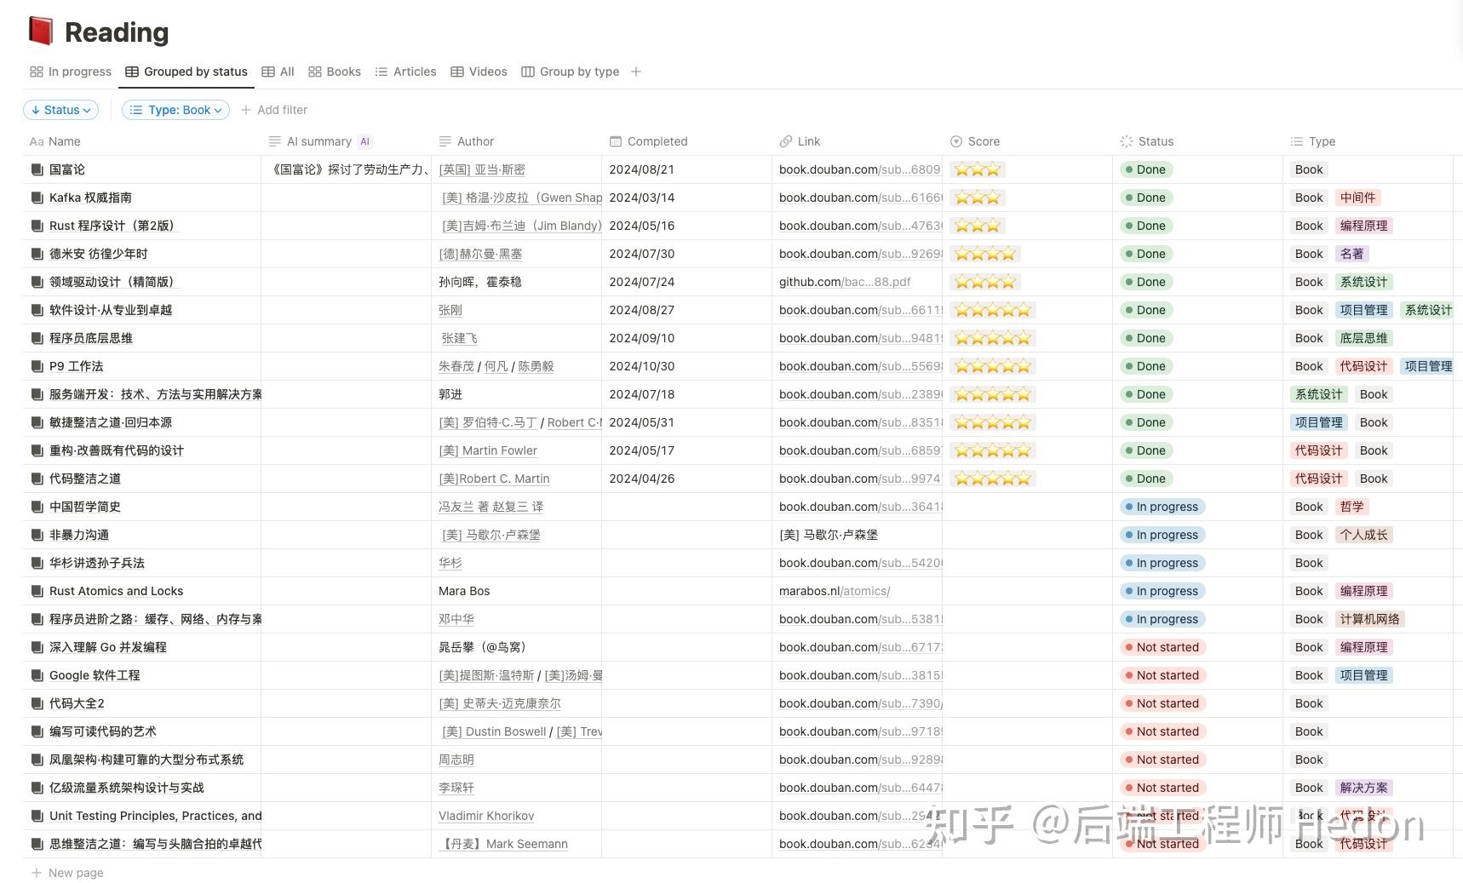Viewport: 1463px width, 883px height.
Task: Click the Not started tag for Google 软件工程
Action: 1162,675
